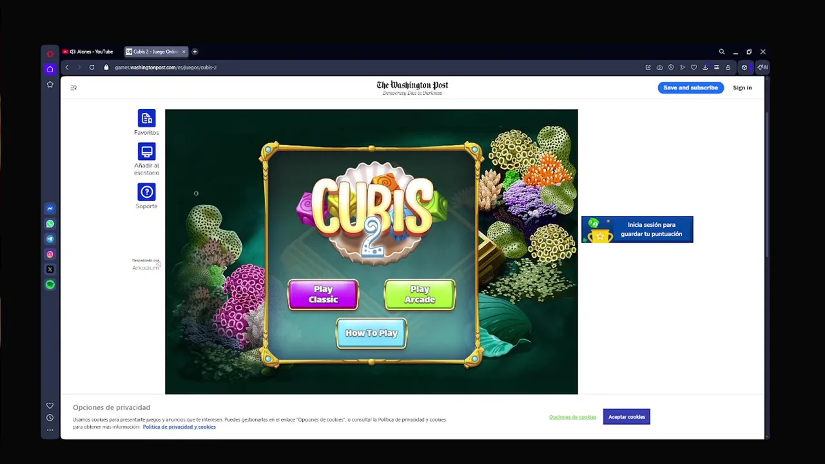Open the extensions cube icon

pos(744,67)
